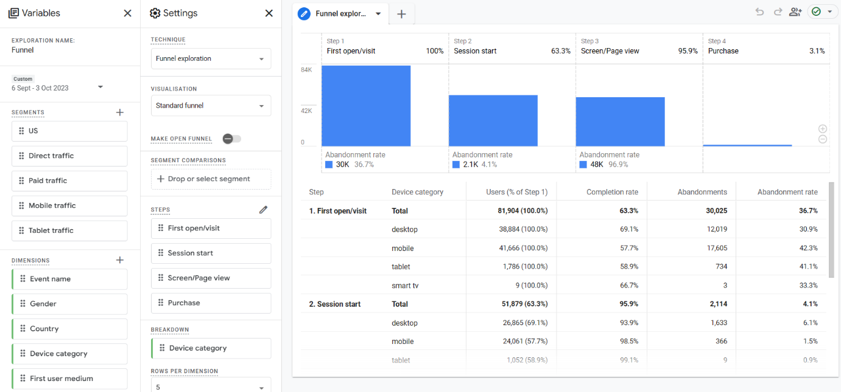Click the Step 1 blue funnel bar
Image resolution: width=841 pixels, height=392 pixels.
(x=366, y=106)
